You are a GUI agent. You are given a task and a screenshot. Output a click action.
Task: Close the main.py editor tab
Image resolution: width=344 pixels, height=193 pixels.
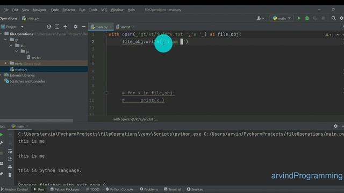(x=111, y=27)
